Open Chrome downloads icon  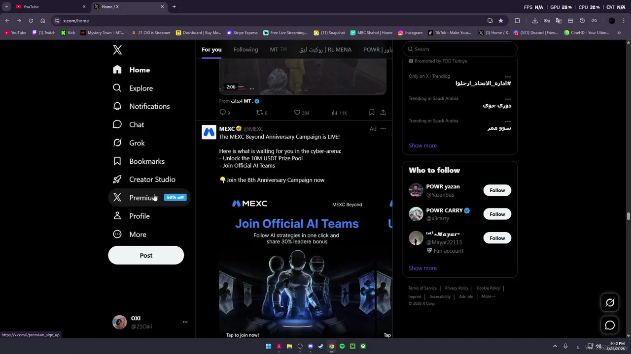click(x=535, y=21)
